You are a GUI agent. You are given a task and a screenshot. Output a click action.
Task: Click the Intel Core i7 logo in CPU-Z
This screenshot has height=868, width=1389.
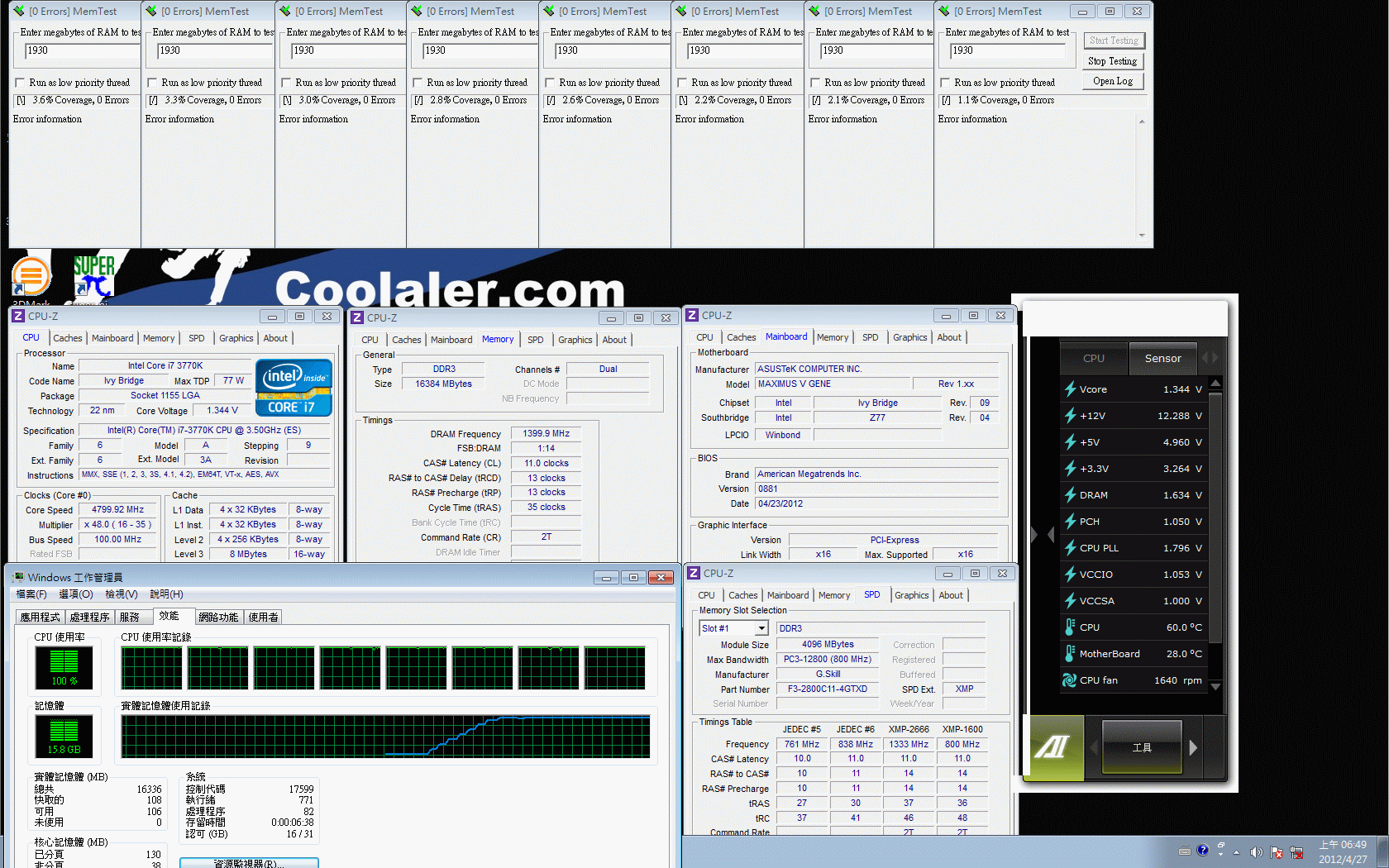(x=294, y=387)
